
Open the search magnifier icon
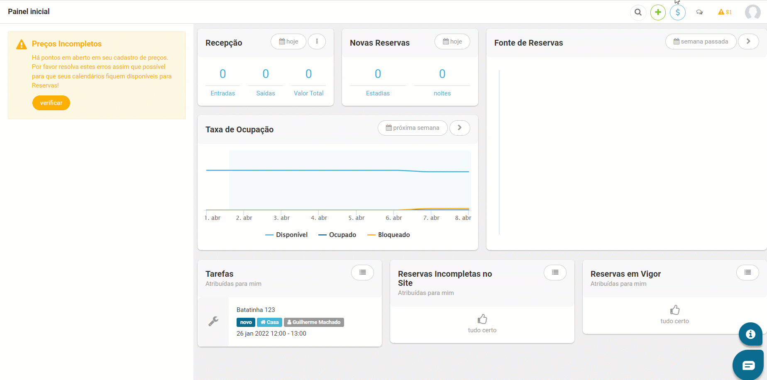tap(638, 12)
